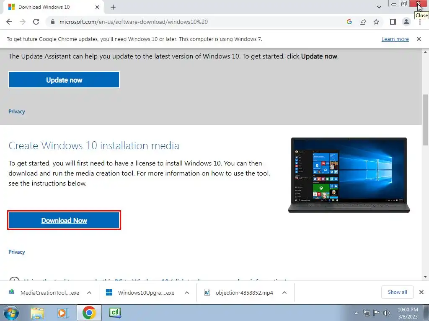Open Action Center flag icon
429x321 pixels.
377,313
